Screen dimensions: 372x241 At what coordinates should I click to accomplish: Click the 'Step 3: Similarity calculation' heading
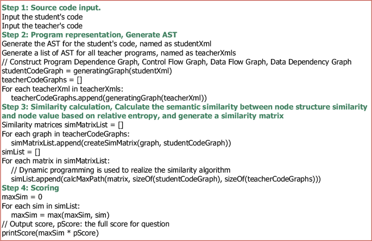coord(185,111)
